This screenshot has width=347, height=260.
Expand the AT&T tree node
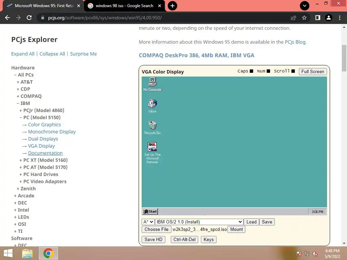pyautogui.click(x=24, y=82)
